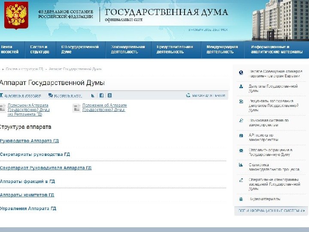Expand 'Секретариаты руководства ГД' section

[35, 154]
